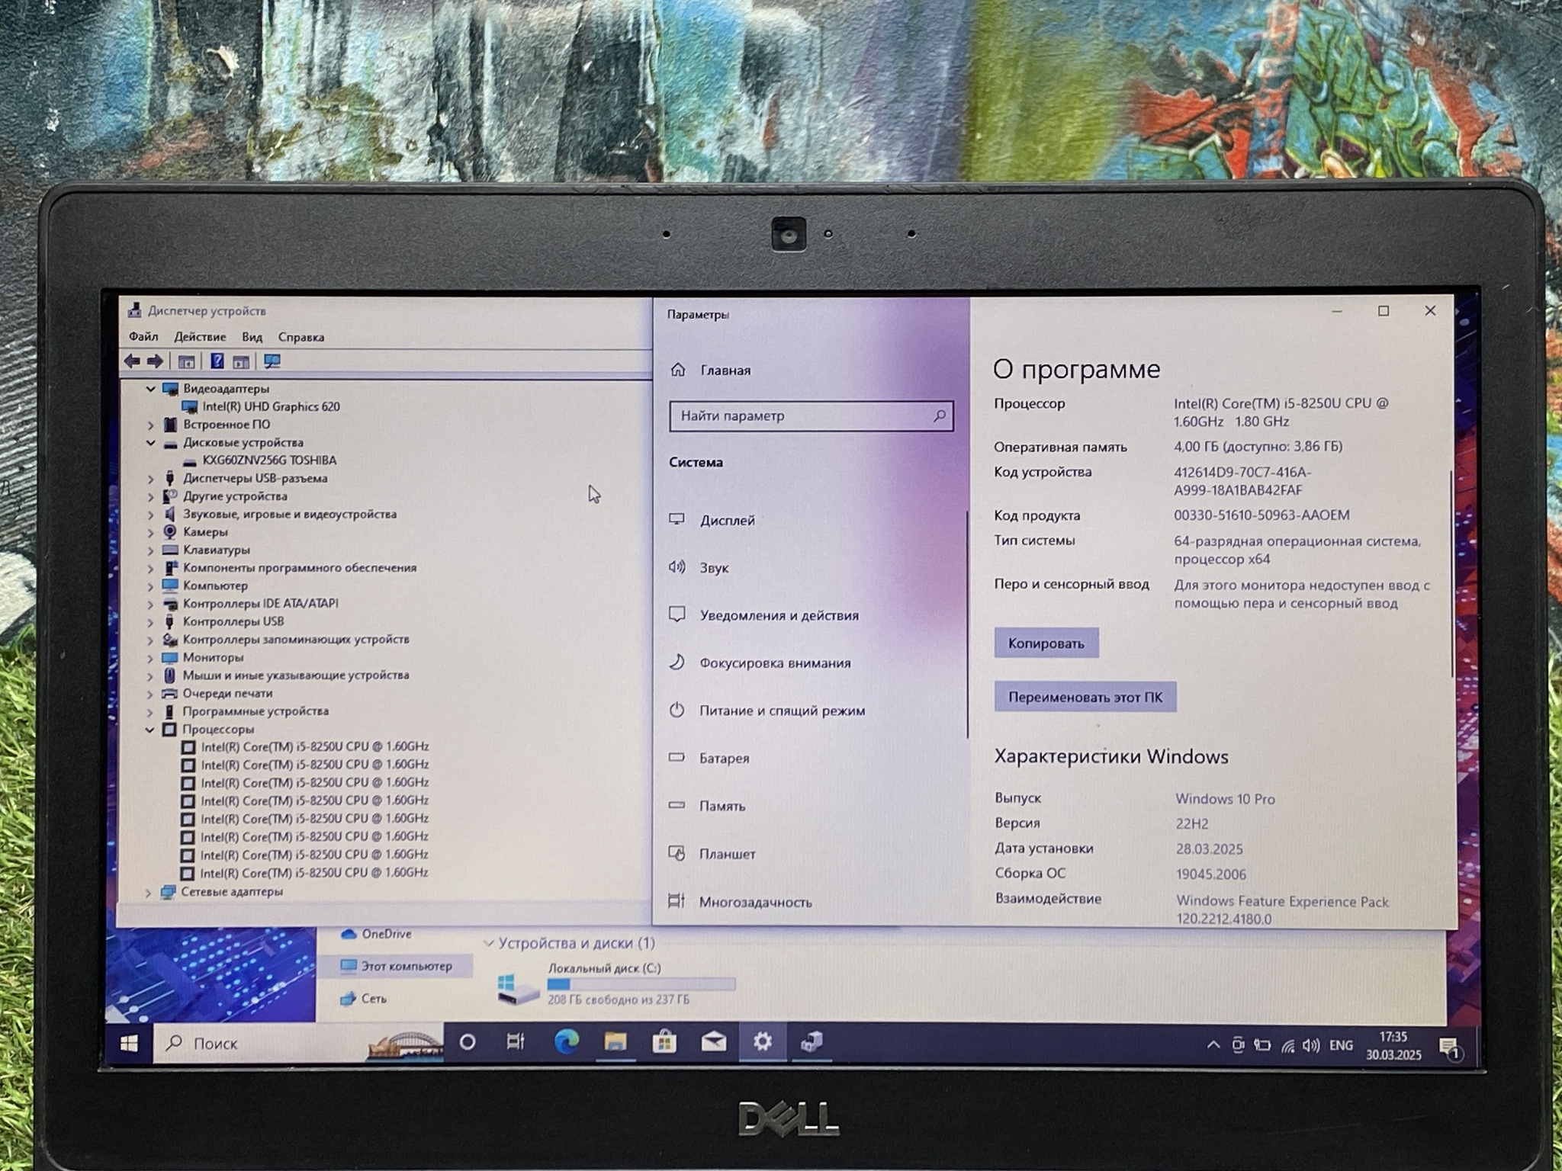Click the Task View taskbar icon
The width and height of the screenshot is (1562, 1171).
(516, 1041)
